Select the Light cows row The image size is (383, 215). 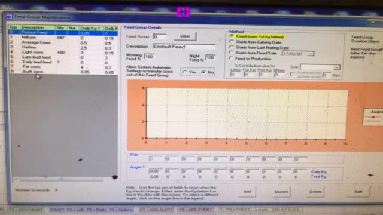click(x=63, y=52)
